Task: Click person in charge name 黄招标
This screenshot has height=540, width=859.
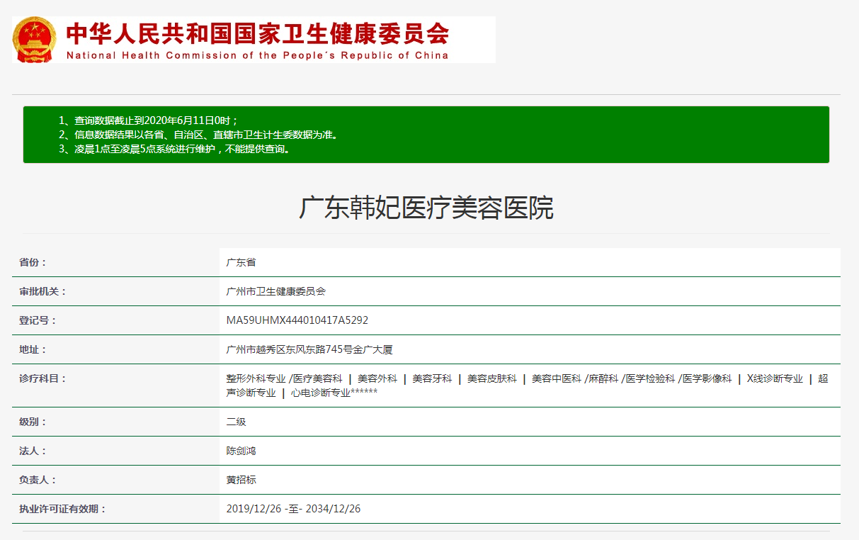Action: [x=241, y=480]
